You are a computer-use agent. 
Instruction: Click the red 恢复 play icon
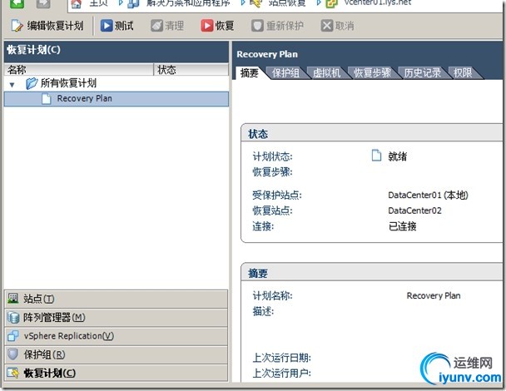[x=207, y=26]
